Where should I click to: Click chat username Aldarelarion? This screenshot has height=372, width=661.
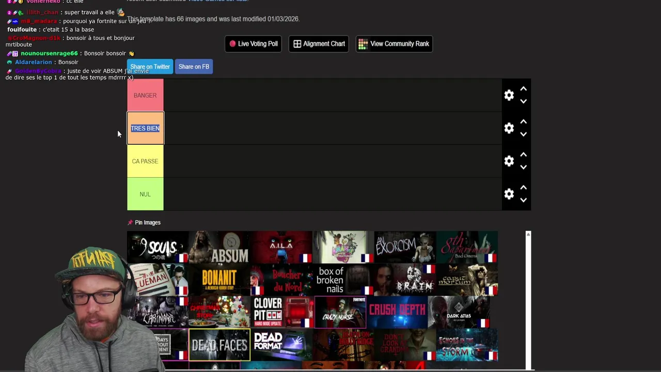33,62
